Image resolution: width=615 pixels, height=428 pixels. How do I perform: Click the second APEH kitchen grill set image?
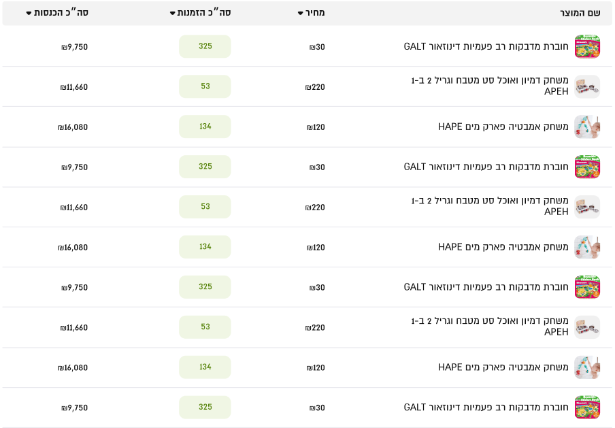click(x=587, y=207)
